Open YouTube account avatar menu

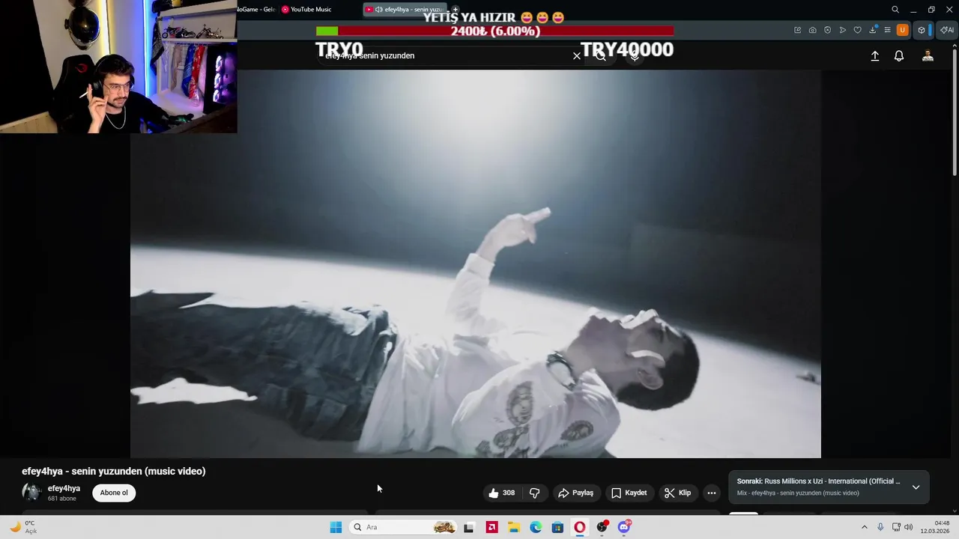pos(928,56)
